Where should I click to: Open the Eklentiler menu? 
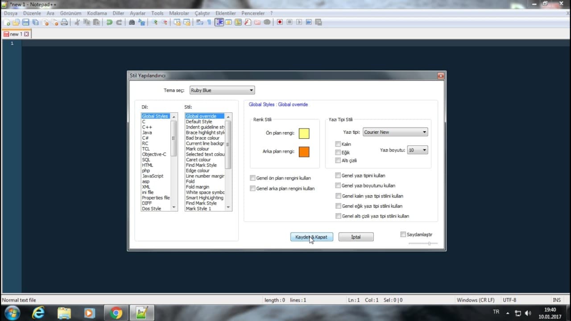tap(225, 13)
